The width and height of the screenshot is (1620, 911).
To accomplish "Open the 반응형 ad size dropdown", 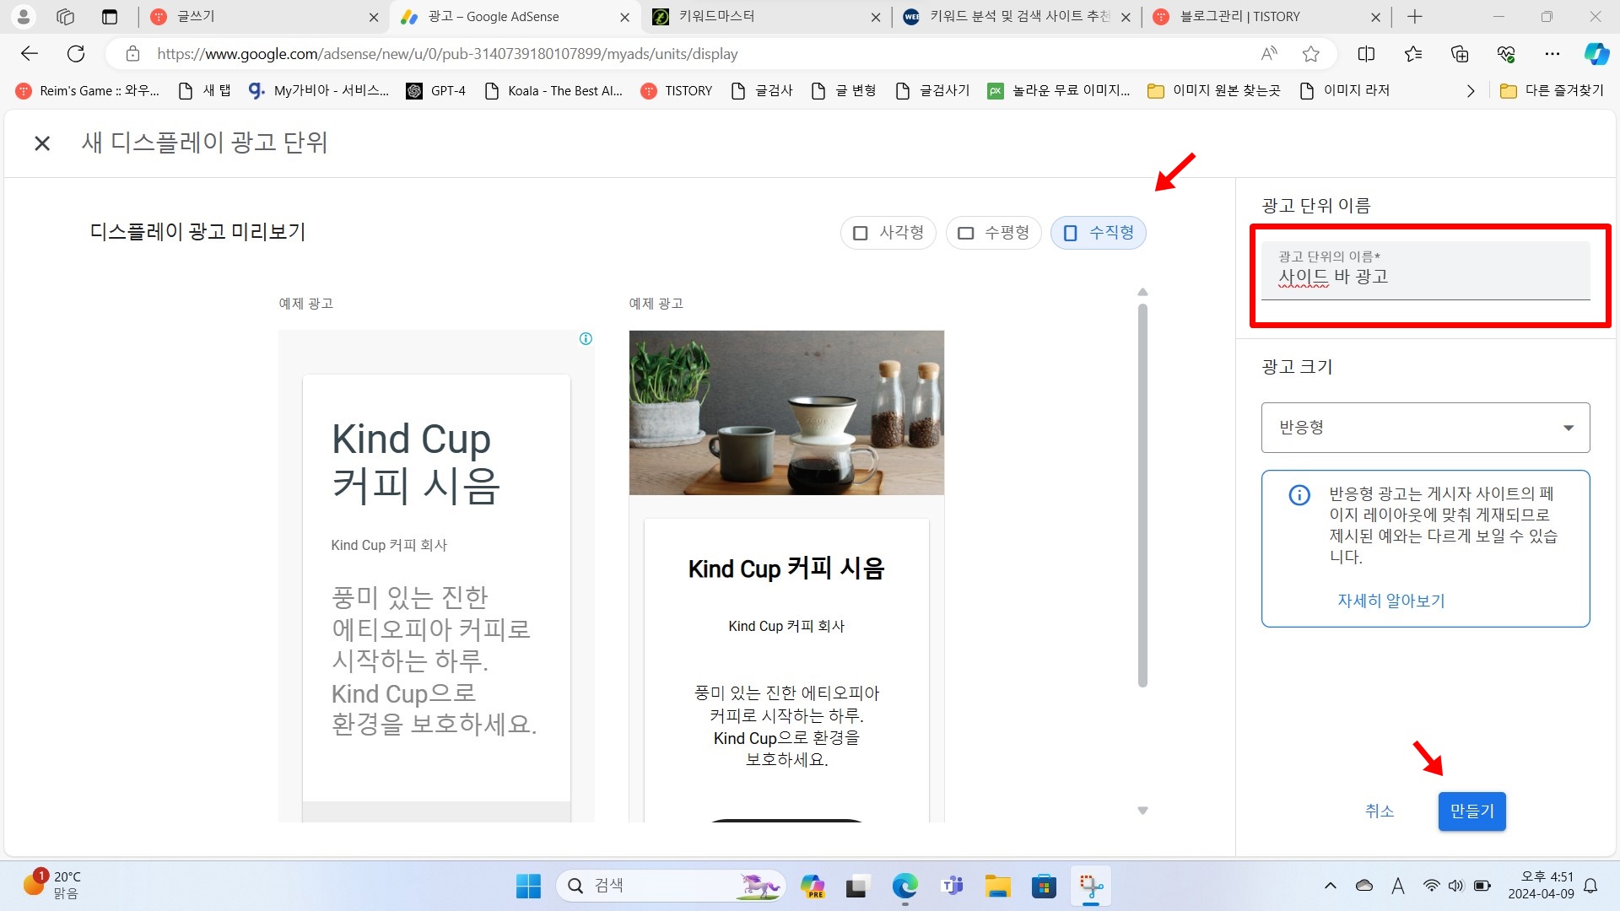I will (1425, 428).
